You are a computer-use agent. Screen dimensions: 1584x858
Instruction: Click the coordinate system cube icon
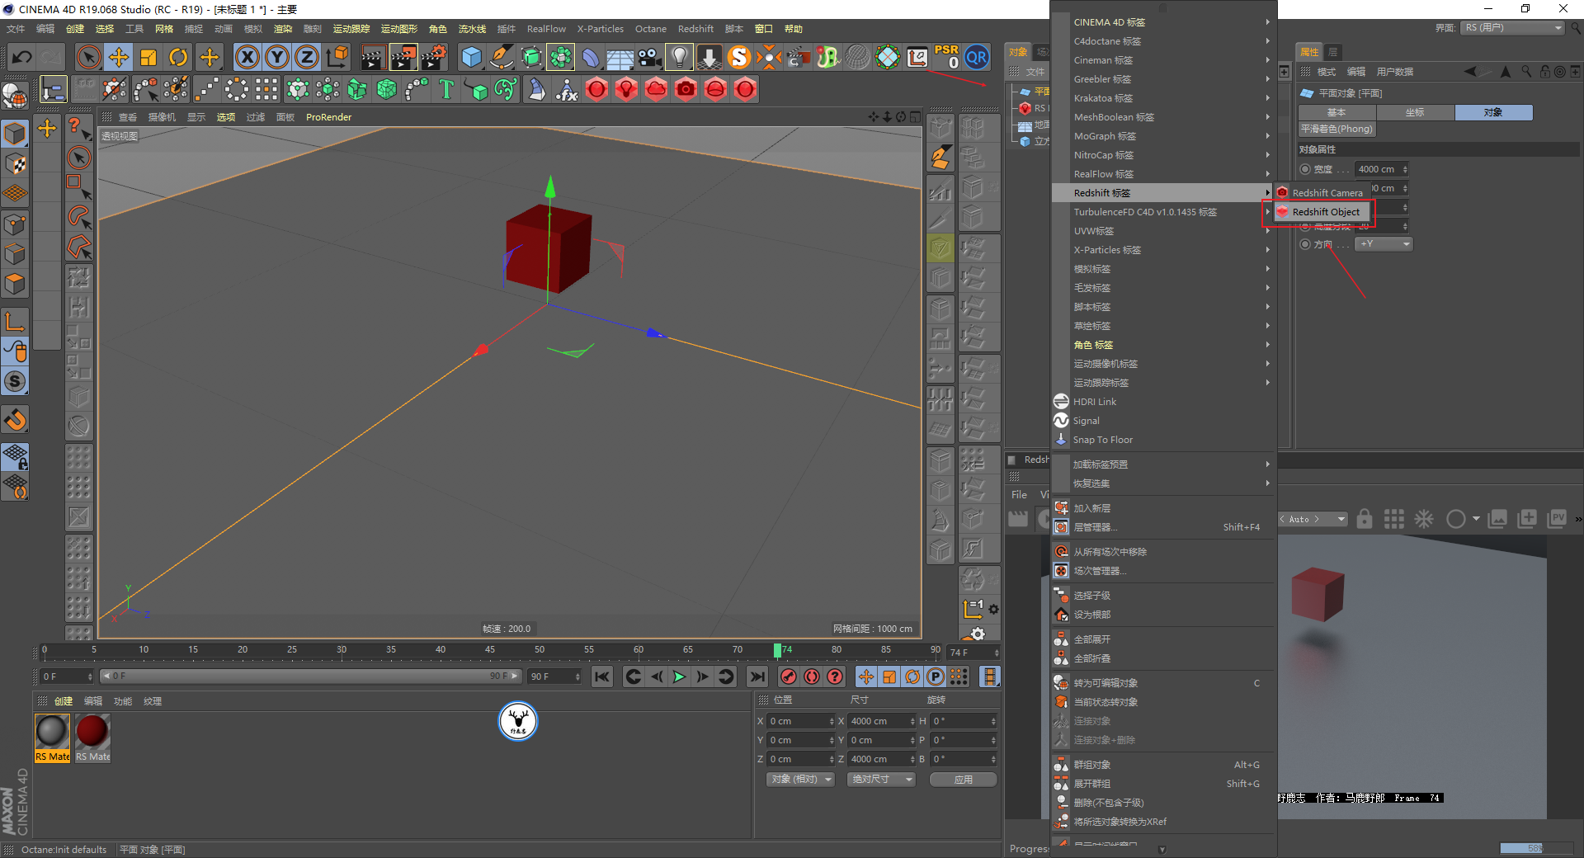[337, 57]
